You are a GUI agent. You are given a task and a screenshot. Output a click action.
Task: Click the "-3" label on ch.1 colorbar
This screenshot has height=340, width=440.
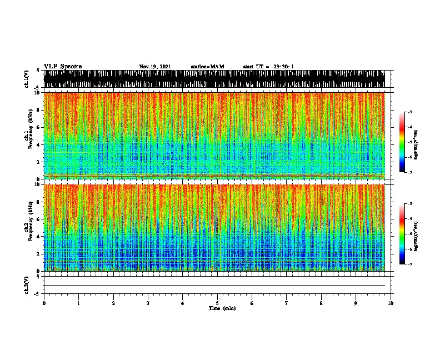(410, 112)
